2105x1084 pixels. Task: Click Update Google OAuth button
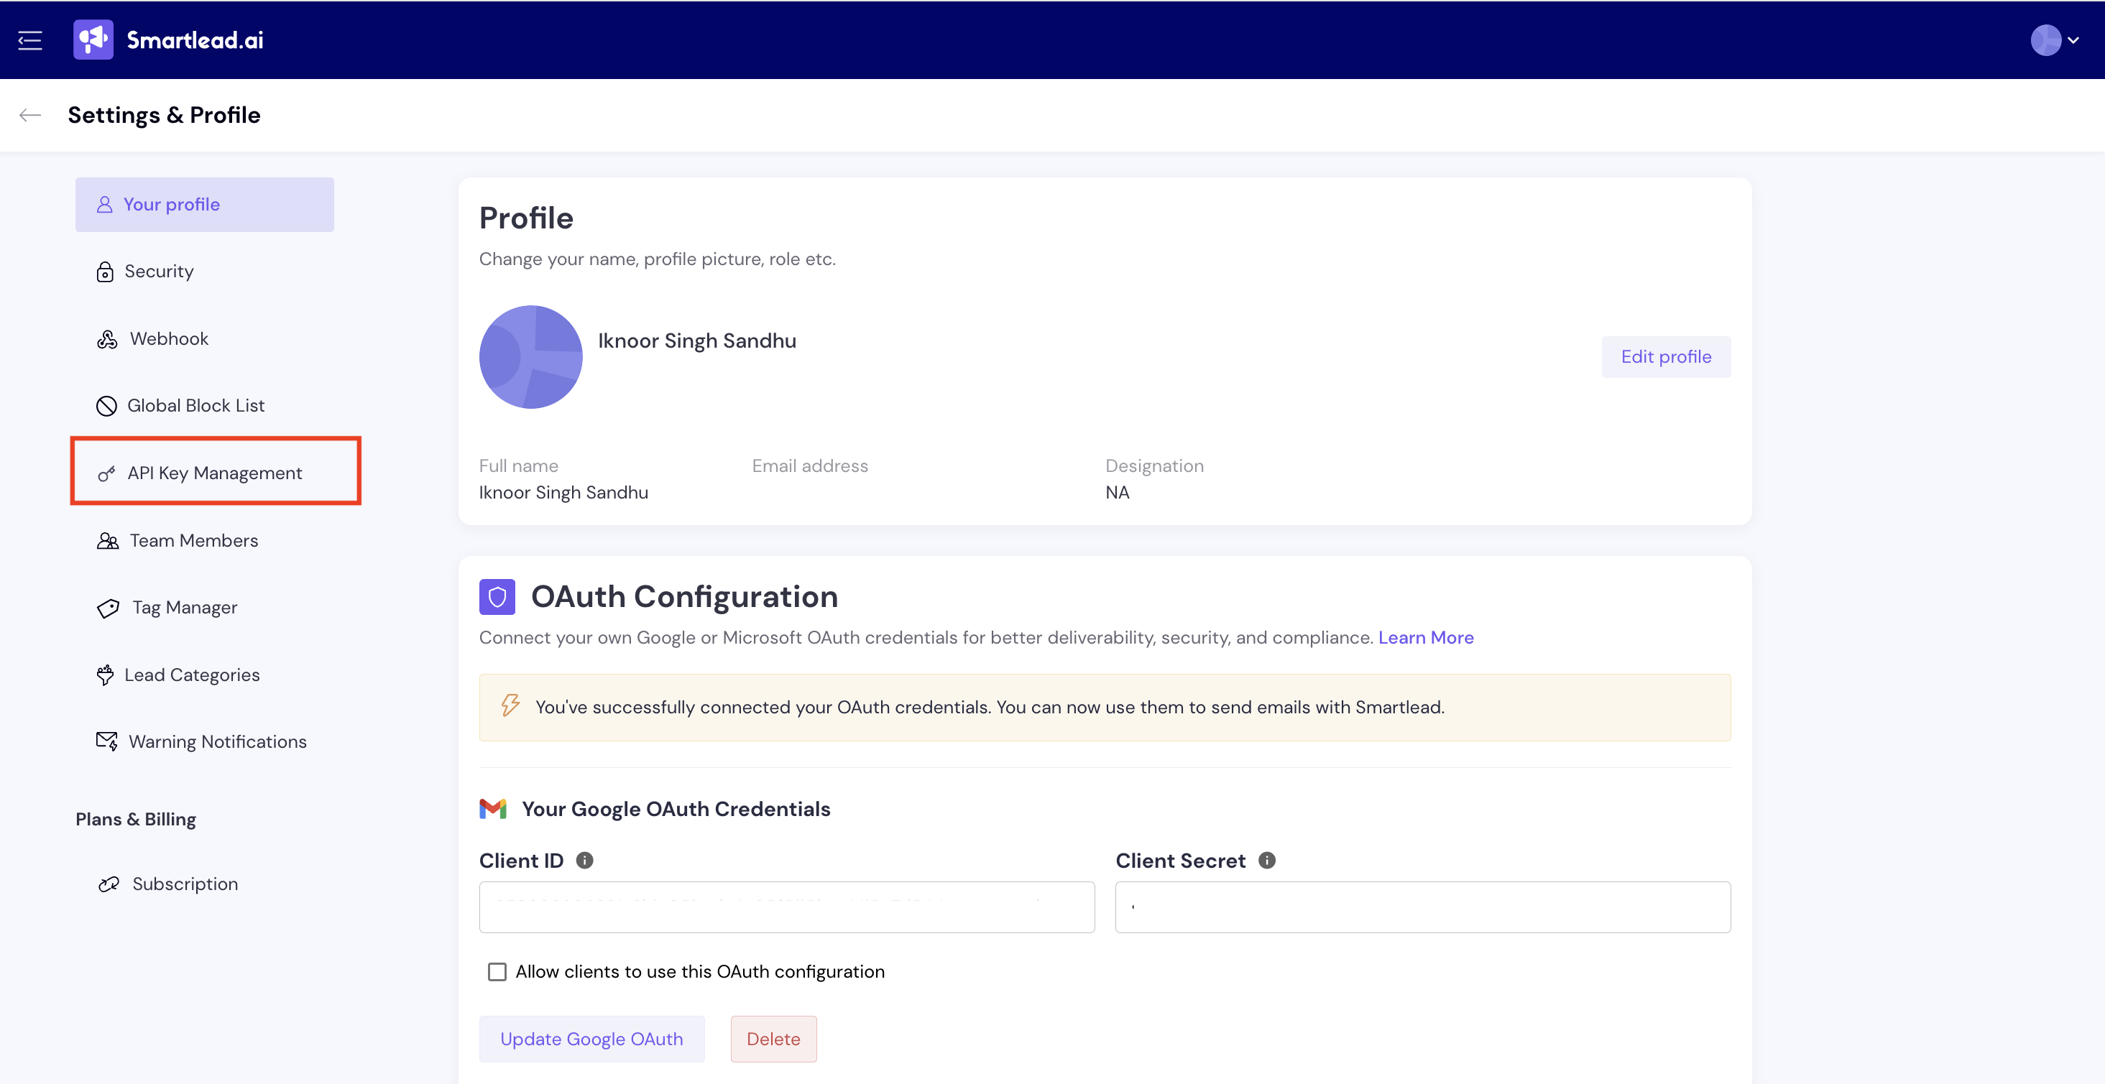click(x=591, y=1038)
